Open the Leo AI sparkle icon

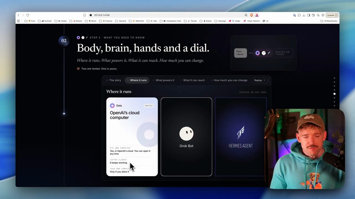point(318,15)
